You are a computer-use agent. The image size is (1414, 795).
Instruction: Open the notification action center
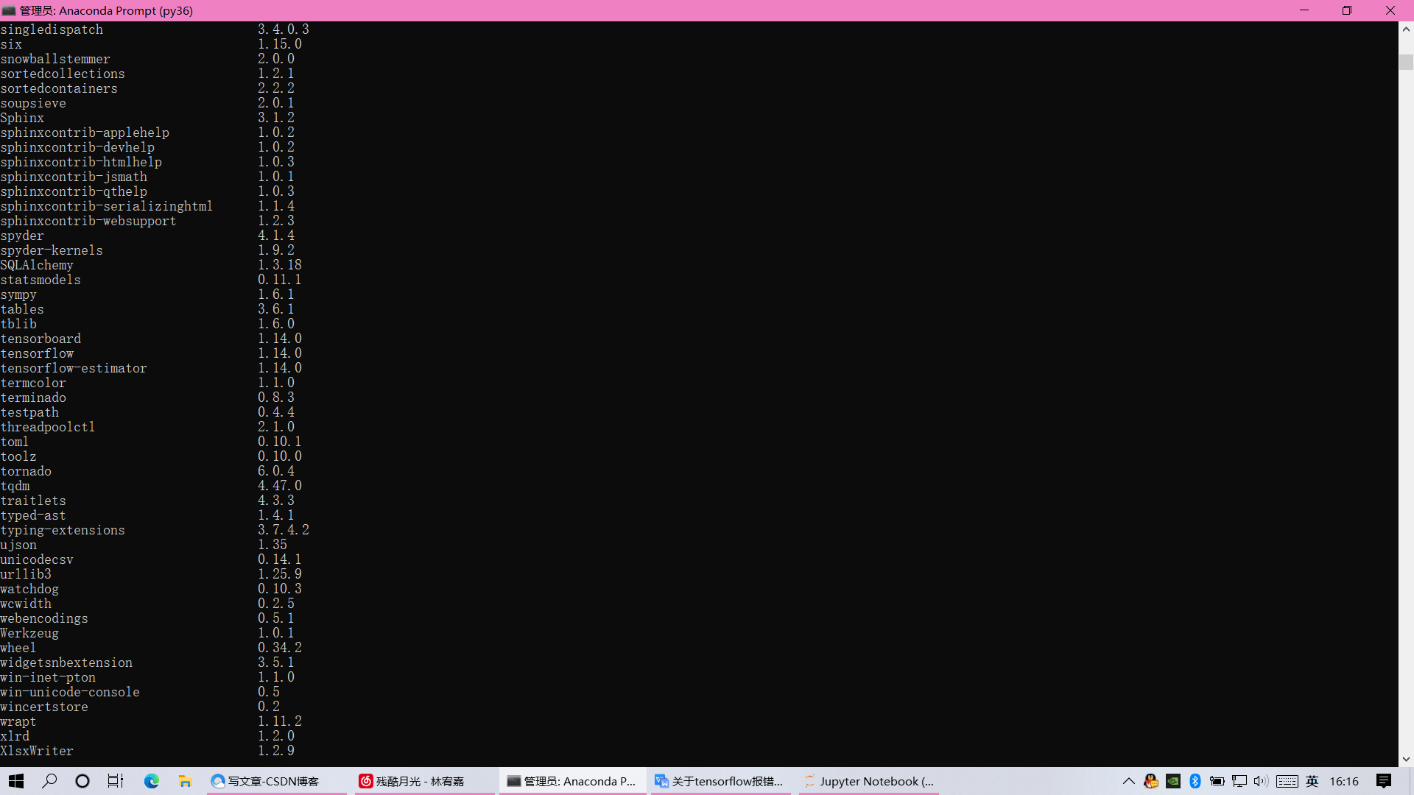1384,781
